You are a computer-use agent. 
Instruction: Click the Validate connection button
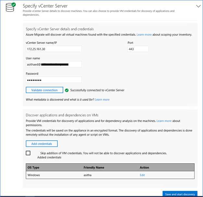tap(44, 90)
